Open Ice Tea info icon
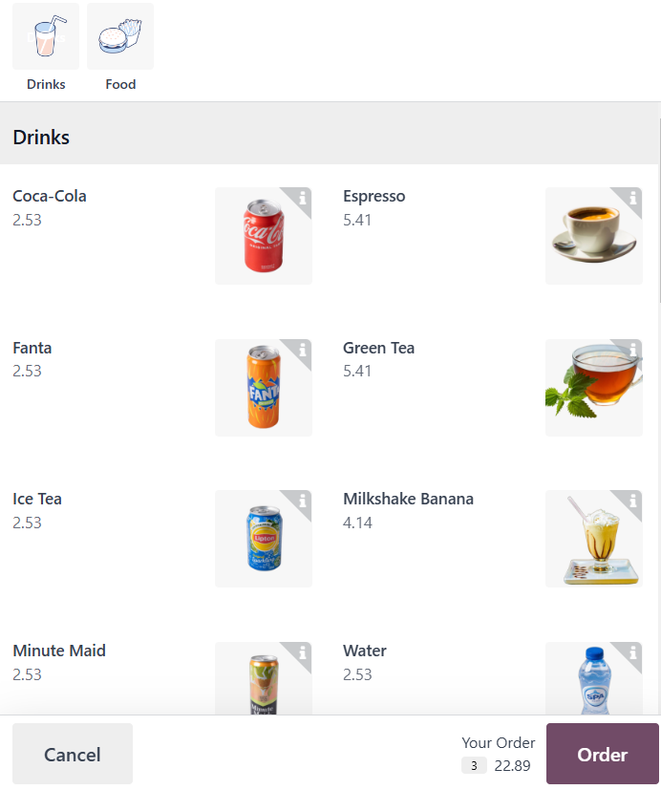The height and width of the screenshot is (790, 661). [302, 501]
